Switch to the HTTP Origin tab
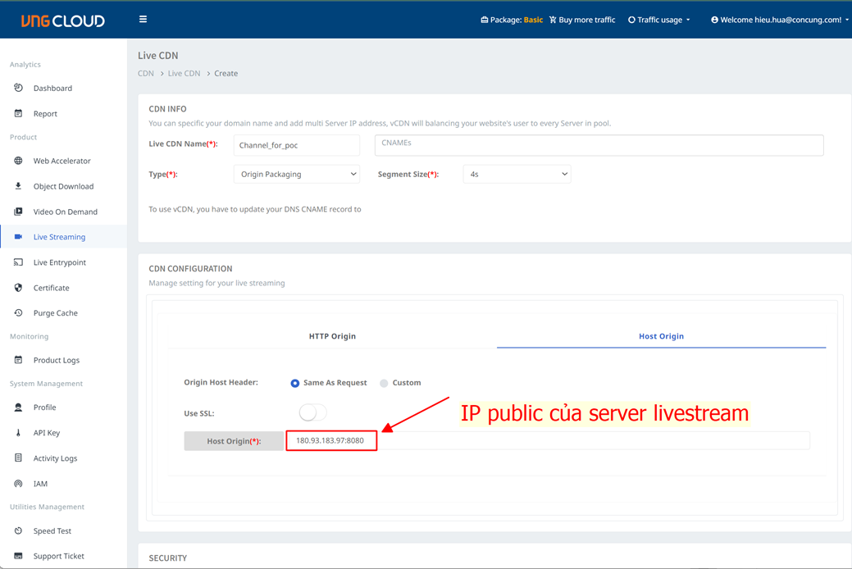 click(332, 336)
